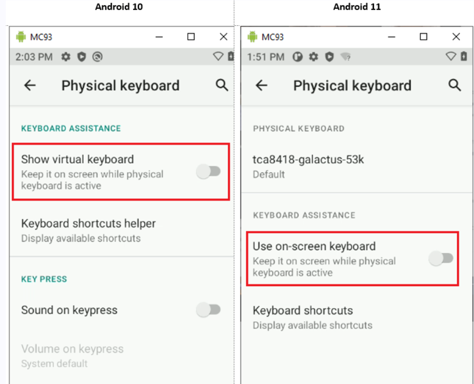Turn on Use on-screen keyboard switch
The image size is (474, 384).
[441, 258]
